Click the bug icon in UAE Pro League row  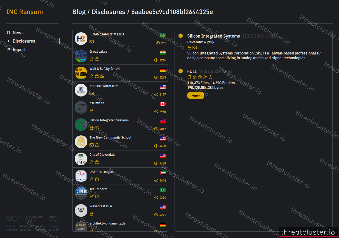(x=97, y=179)
